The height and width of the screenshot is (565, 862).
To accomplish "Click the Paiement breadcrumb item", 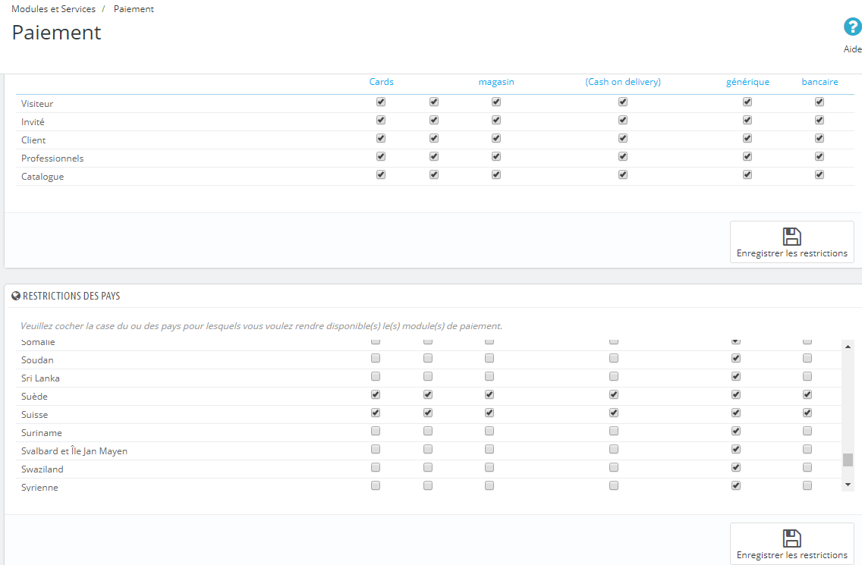I will (134, 9).
